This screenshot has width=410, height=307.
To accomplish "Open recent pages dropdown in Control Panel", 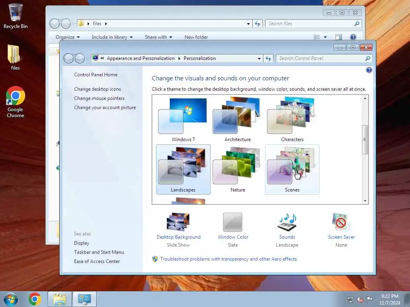I will click(87, 58).
